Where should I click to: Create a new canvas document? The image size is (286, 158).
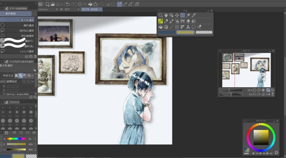click(x=48, y=4)
